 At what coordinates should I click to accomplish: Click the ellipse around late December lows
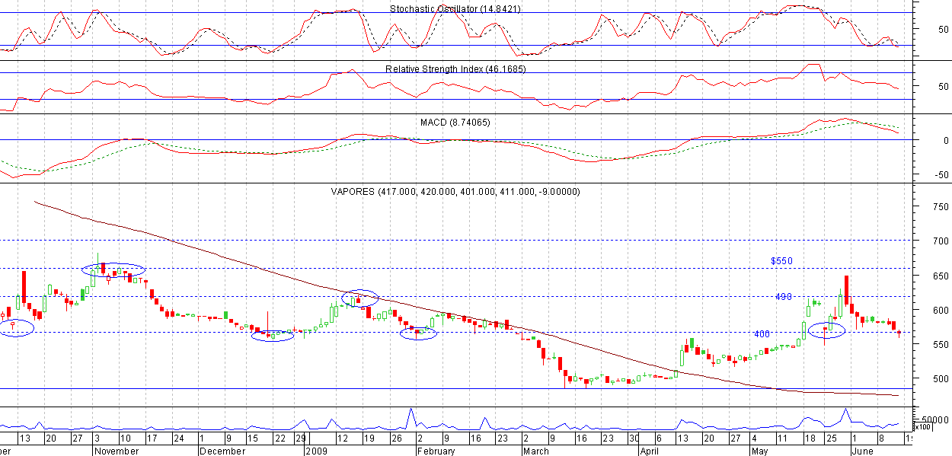pyautogui.click(x=272, y=336)
